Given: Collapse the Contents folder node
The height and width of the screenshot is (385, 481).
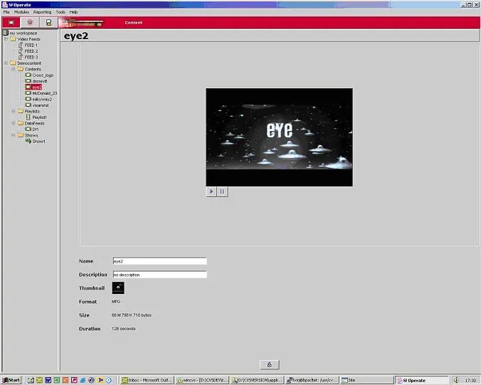Looking at the screenshot, I should [13, 69].
